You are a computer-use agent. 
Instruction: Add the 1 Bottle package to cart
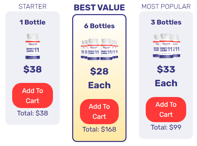pos(32,95)
